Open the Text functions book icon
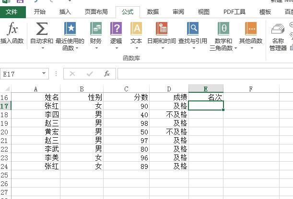Screen dimensions: 293x199 [x=136, y=29]
